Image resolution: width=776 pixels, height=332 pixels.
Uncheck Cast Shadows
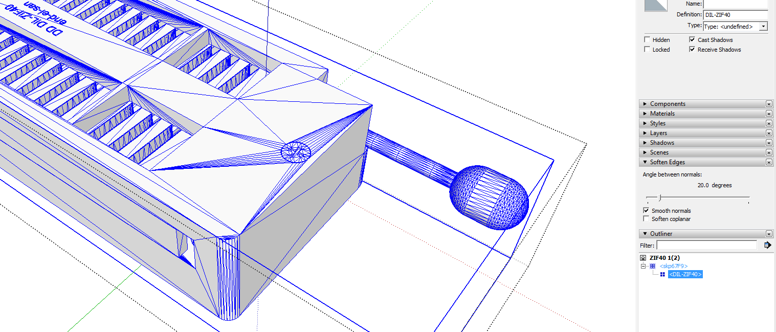coord(692,40)
